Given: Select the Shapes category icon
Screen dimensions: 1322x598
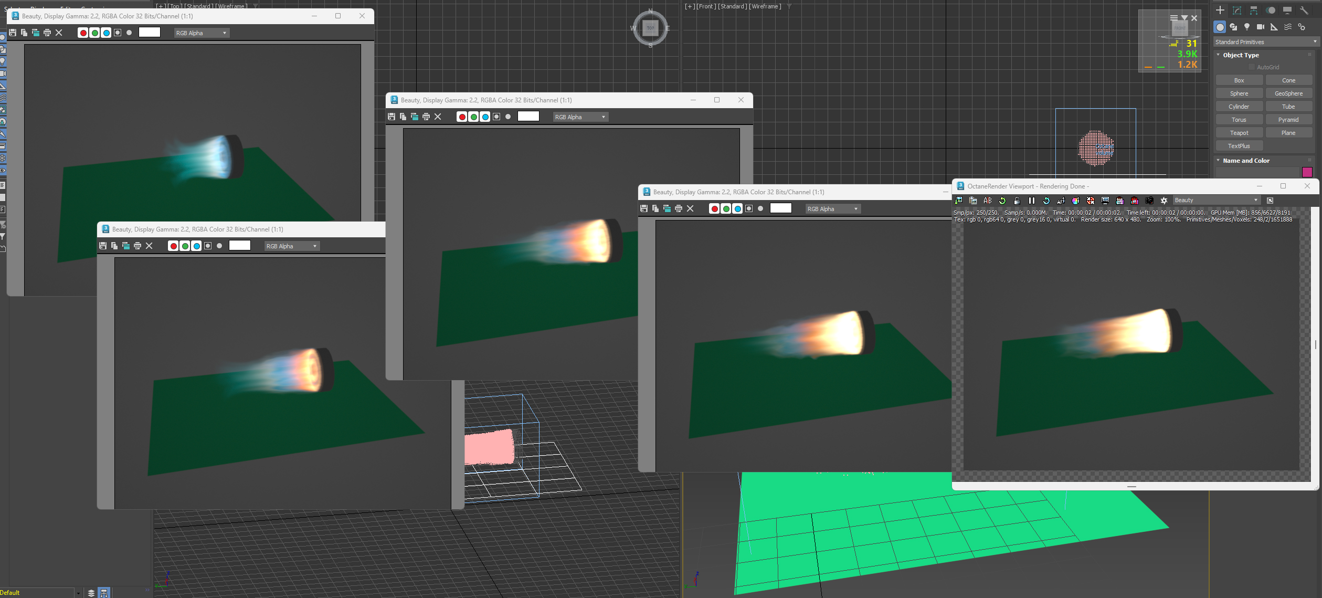Looking at the screenshot, I should 1233,27.
